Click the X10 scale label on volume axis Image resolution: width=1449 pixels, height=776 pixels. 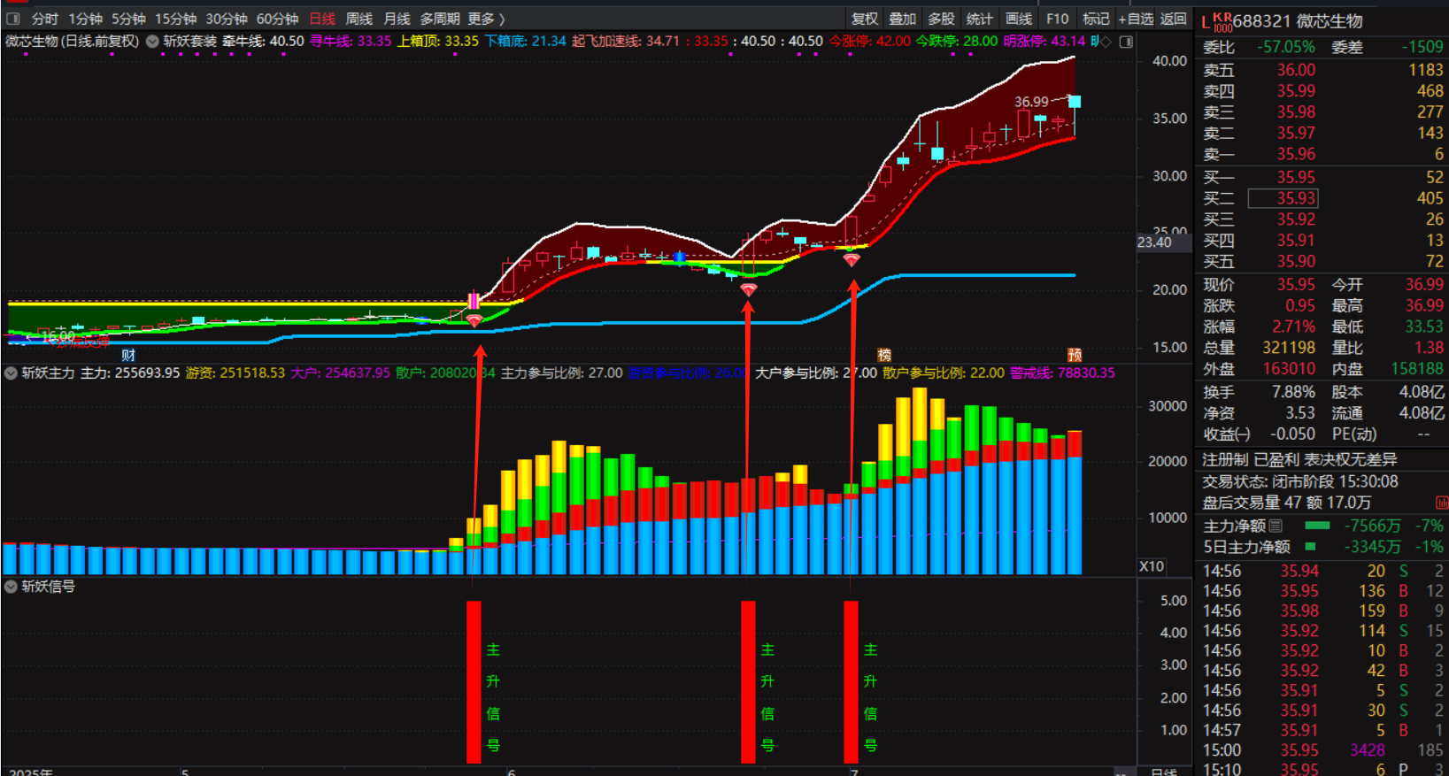[1151, 566]
